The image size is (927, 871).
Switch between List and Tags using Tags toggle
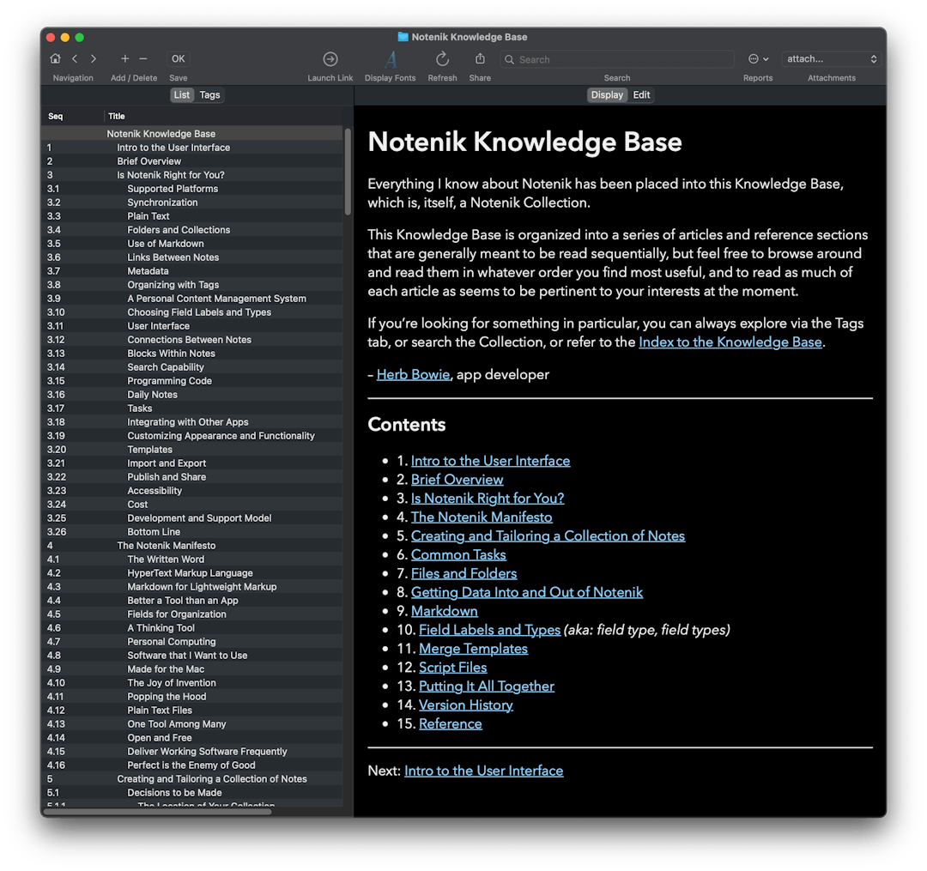pos(209,94)
